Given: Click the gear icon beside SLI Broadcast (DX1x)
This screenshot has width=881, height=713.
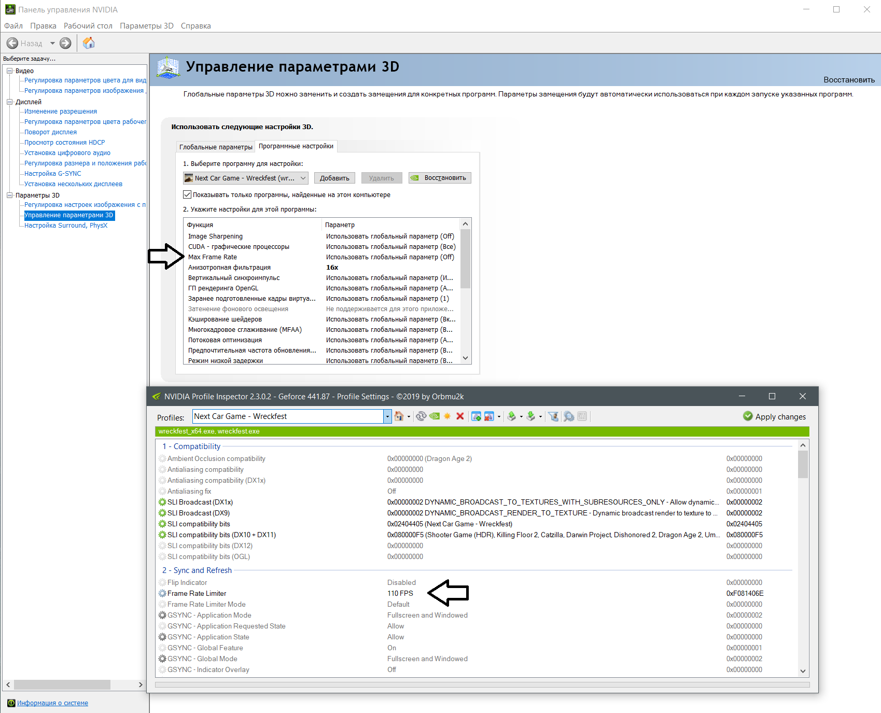Looking at the screenshot, I should tap(162, 502).
